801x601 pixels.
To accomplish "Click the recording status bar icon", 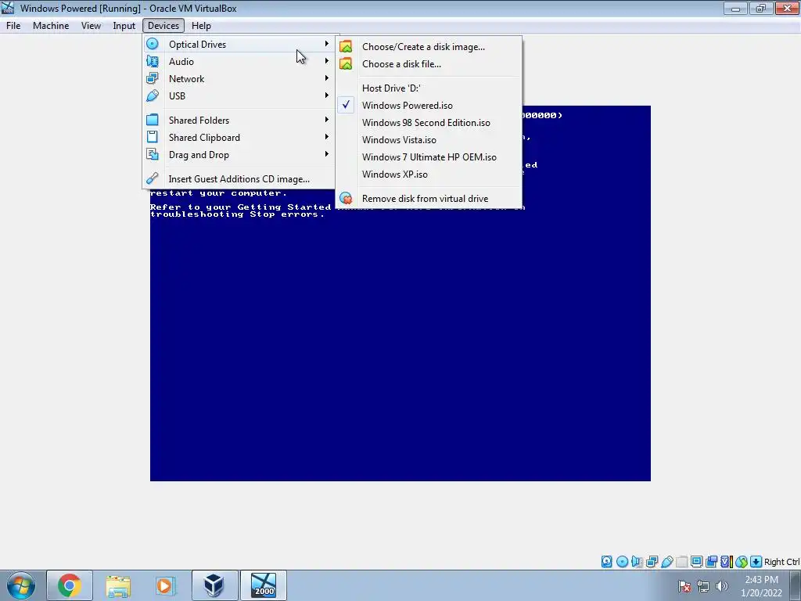I will click(x=711, y=562).
